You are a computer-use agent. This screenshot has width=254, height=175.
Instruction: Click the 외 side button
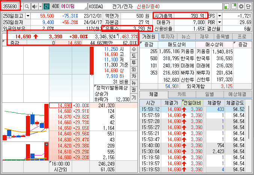(x=134, y=69)
